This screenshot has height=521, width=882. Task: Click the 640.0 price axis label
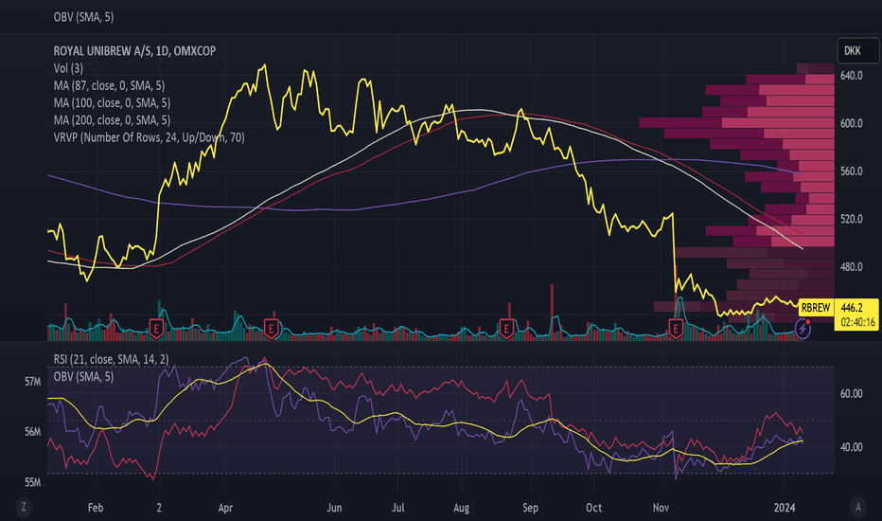851,76
